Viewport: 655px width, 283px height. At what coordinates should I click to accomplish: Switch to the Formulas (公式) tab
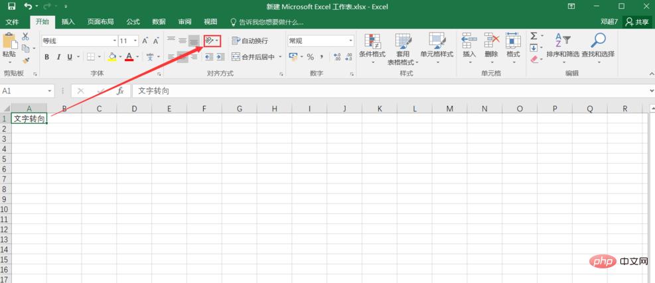pos(133,22)
